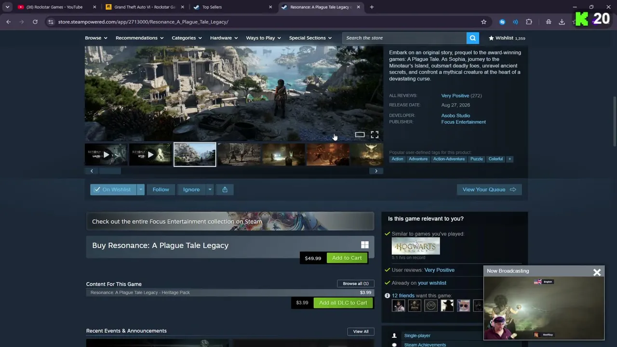
Task: Focus the 'Search the store' field
Action: [404, 38]
